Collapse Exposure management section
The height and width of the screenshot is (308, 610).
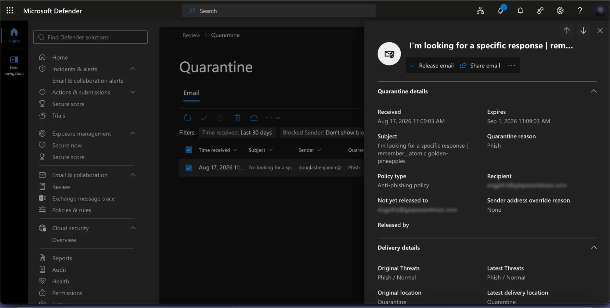click(x=133, y=134)
